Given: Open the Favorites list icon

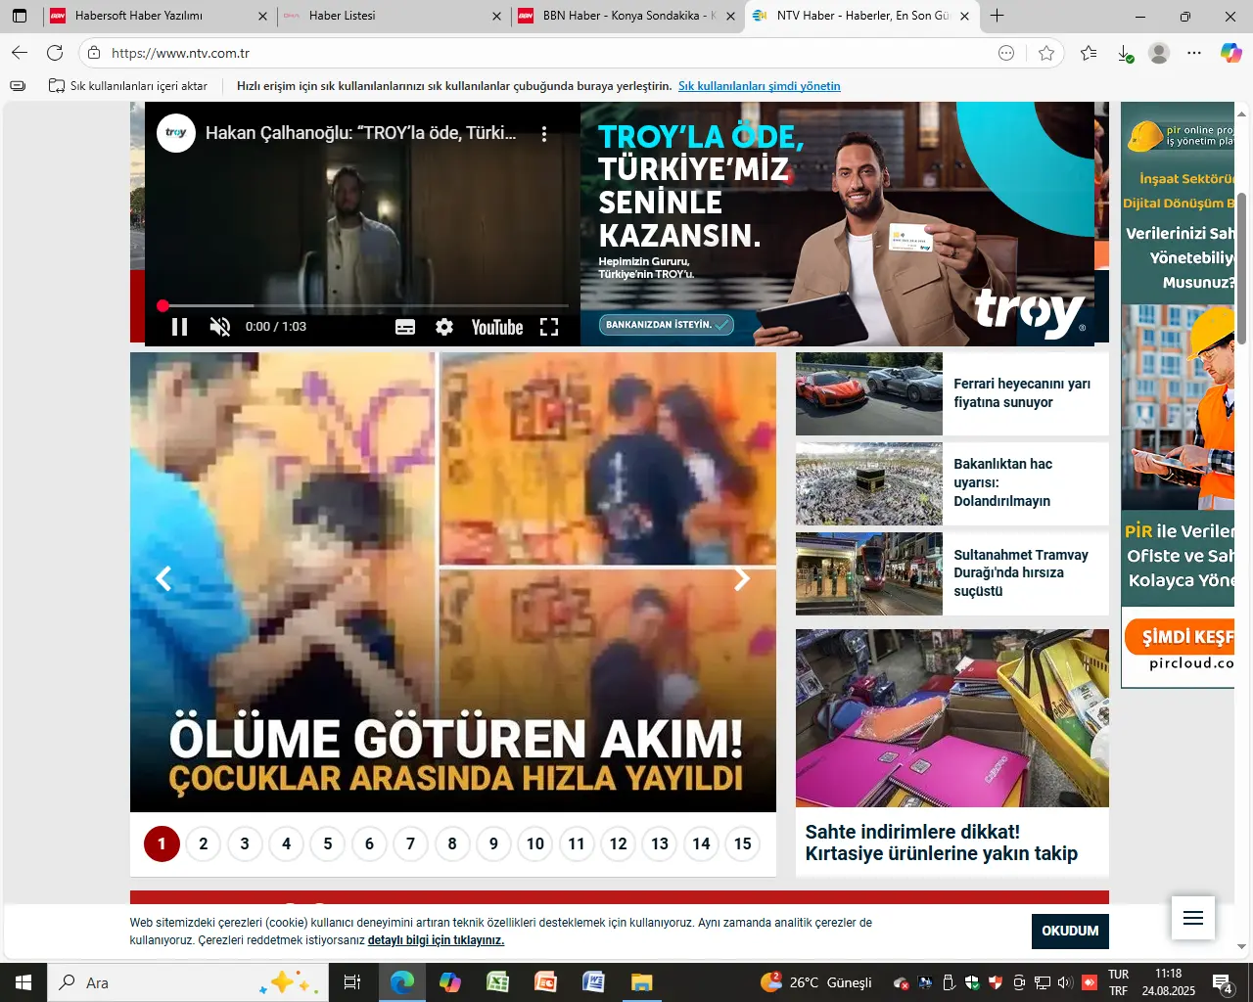Looking at the screenshot, I should tap(1089, 53).
